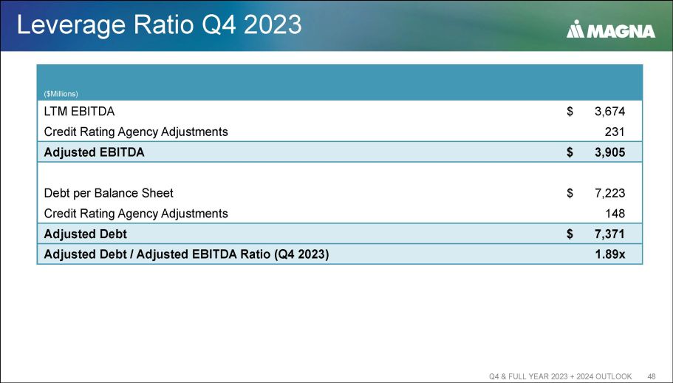673x383 pixels.
Task: Select the 'Leverage Ratio Q4 2023' slide title
Action: pyautogui.click(x=159, y=25)
